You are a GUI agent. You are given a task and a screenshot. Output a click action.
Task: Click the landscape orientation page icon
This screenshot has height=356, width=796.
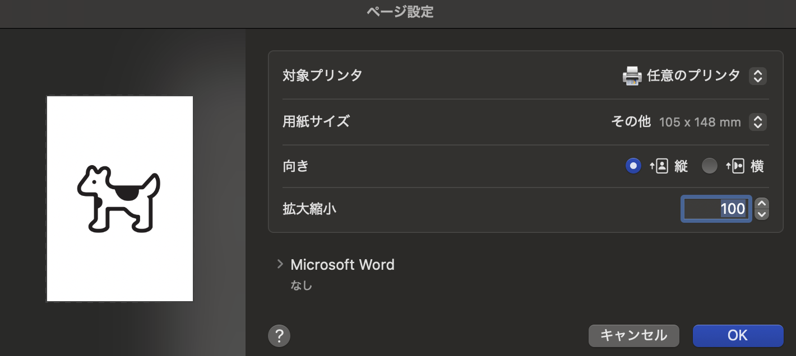(x=735, y=166)
